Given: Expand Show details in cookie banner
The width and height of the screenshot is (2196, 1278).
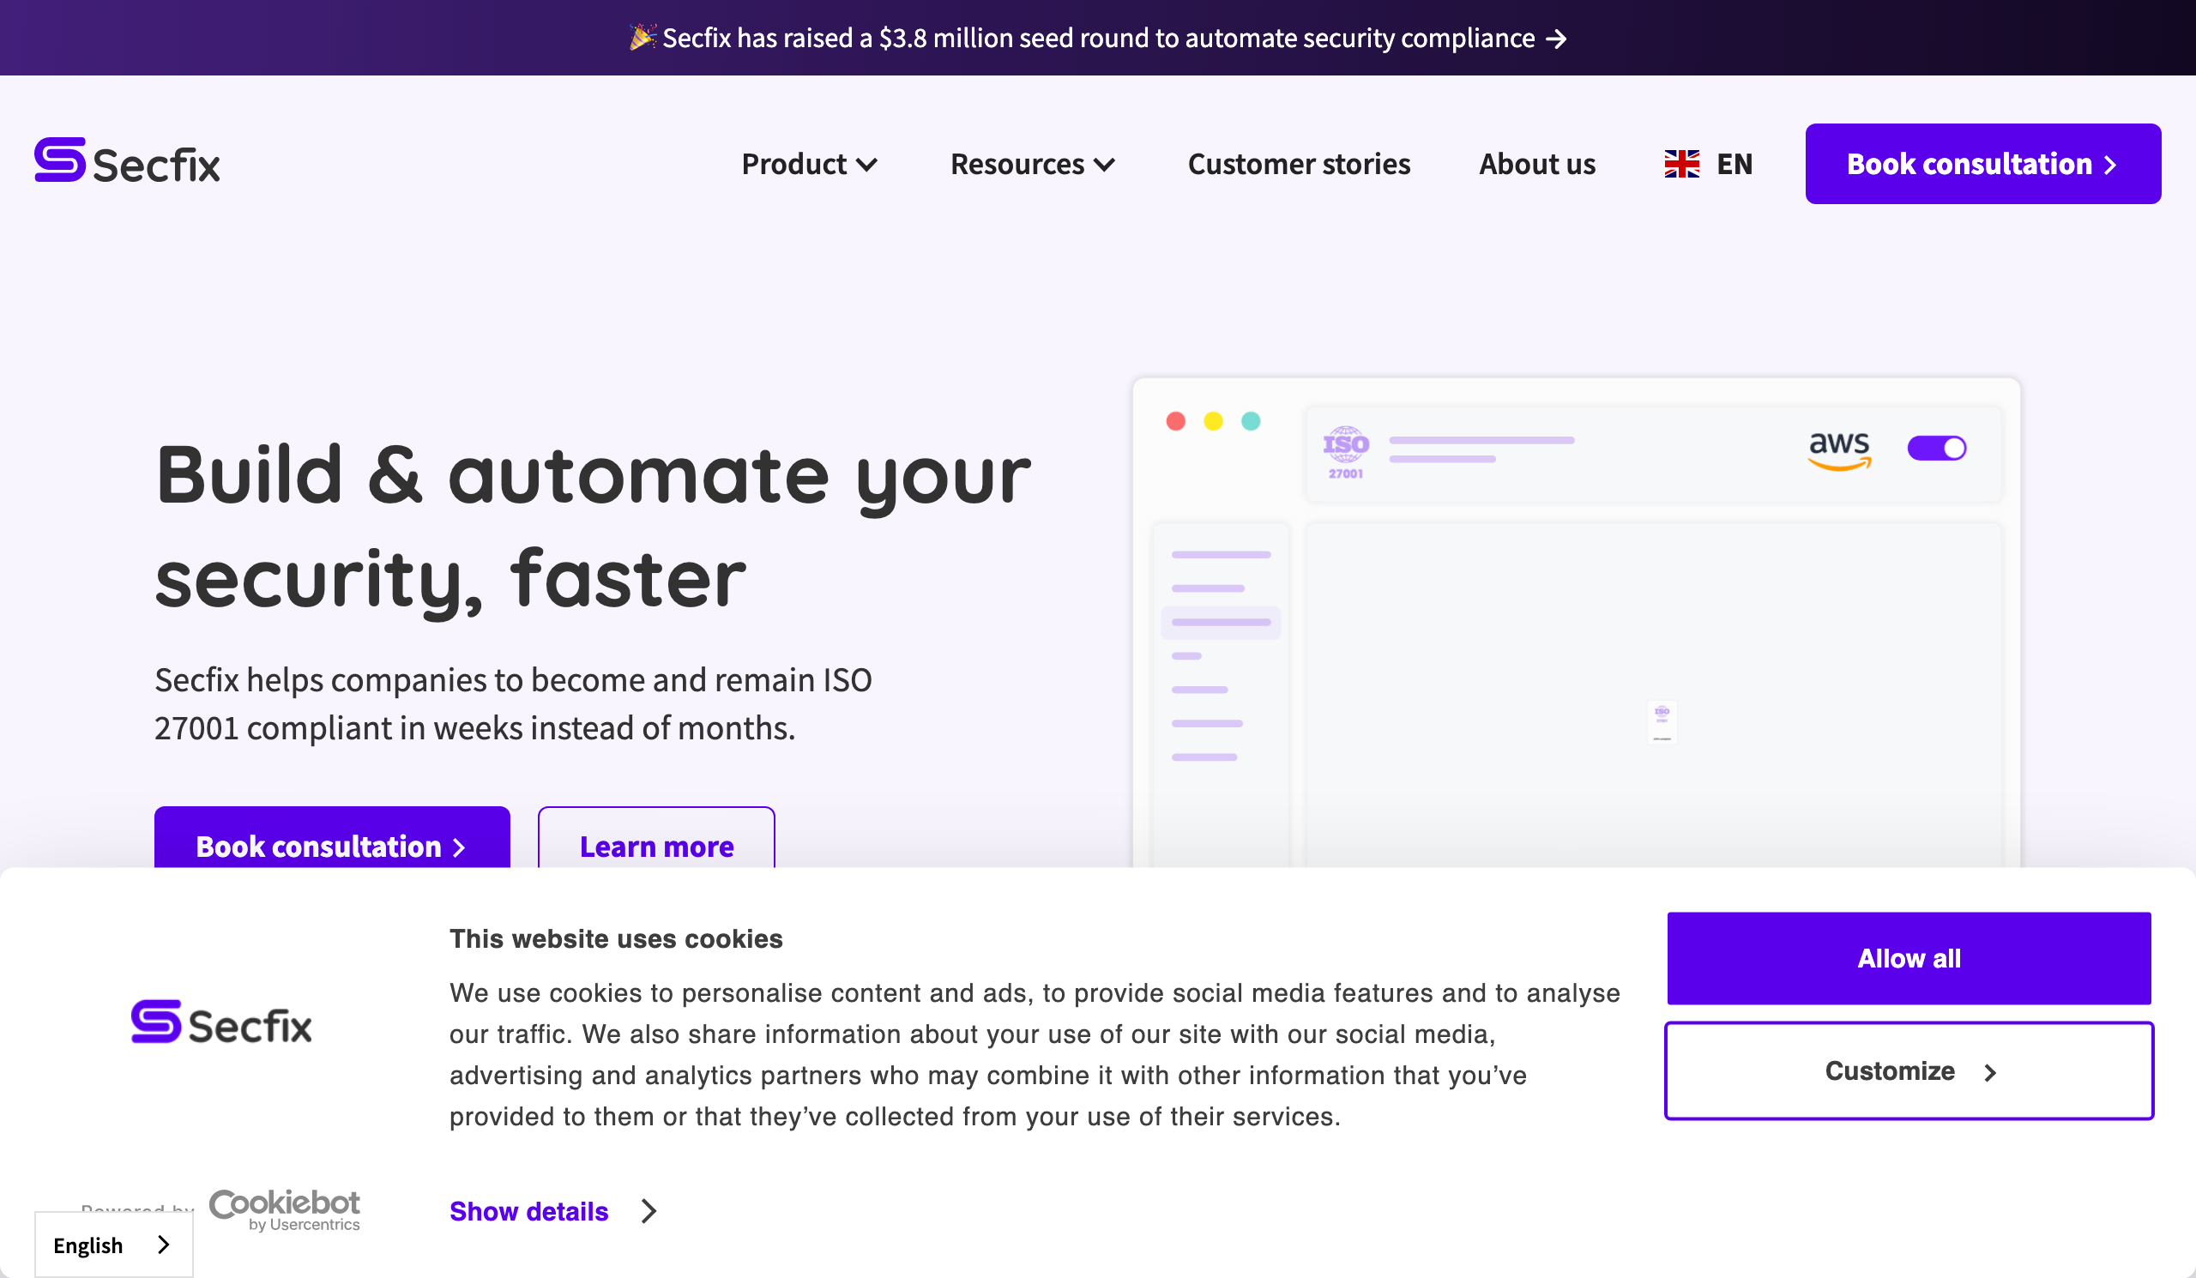Looking at the screenshot, I should tap(552, 1211).
